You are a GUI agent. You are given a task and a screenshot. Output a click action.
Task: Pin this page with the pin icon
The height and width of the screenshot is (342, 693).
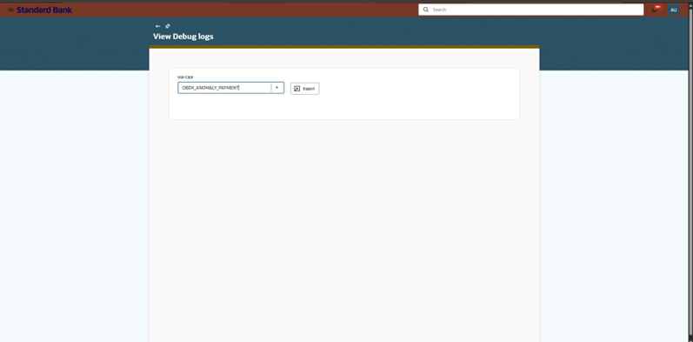coord(168,26)
